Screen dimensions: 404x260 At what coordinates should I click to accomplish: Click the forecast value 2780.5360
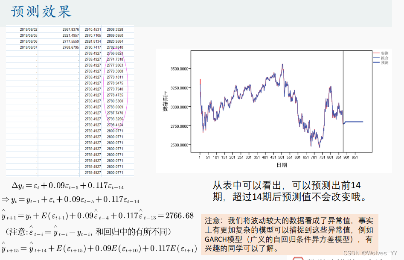click(x=115, y=101)
